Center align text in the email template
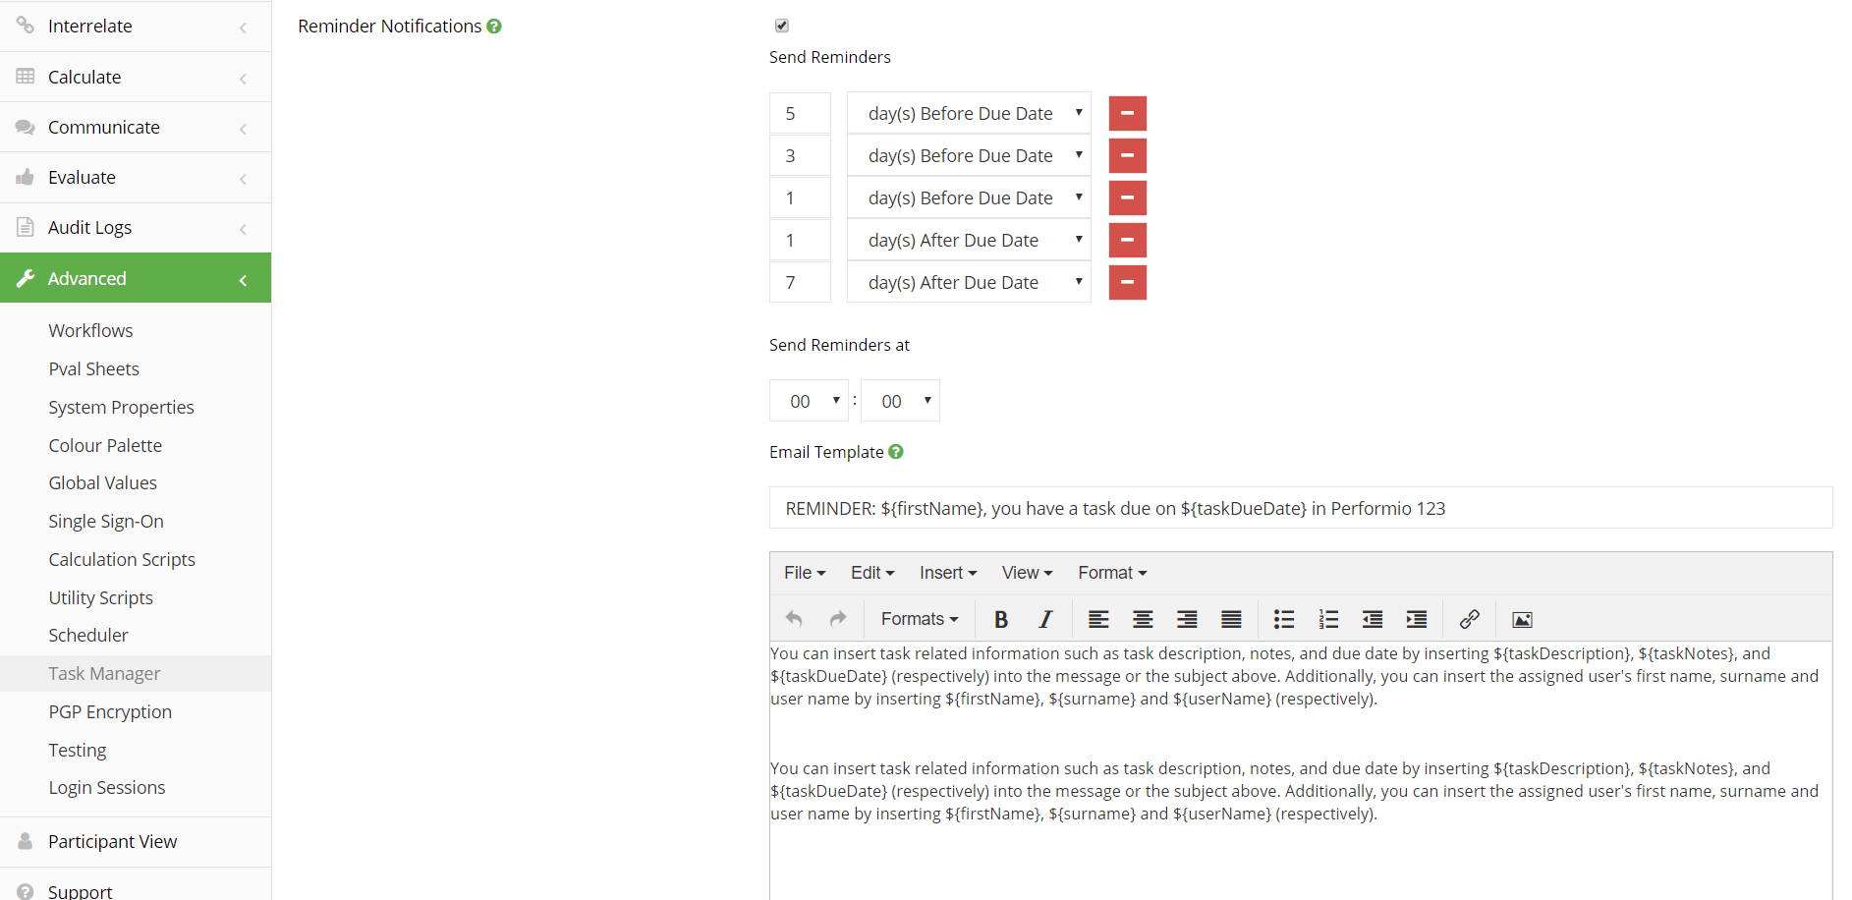1852x900 pixels. point(1143,619)
